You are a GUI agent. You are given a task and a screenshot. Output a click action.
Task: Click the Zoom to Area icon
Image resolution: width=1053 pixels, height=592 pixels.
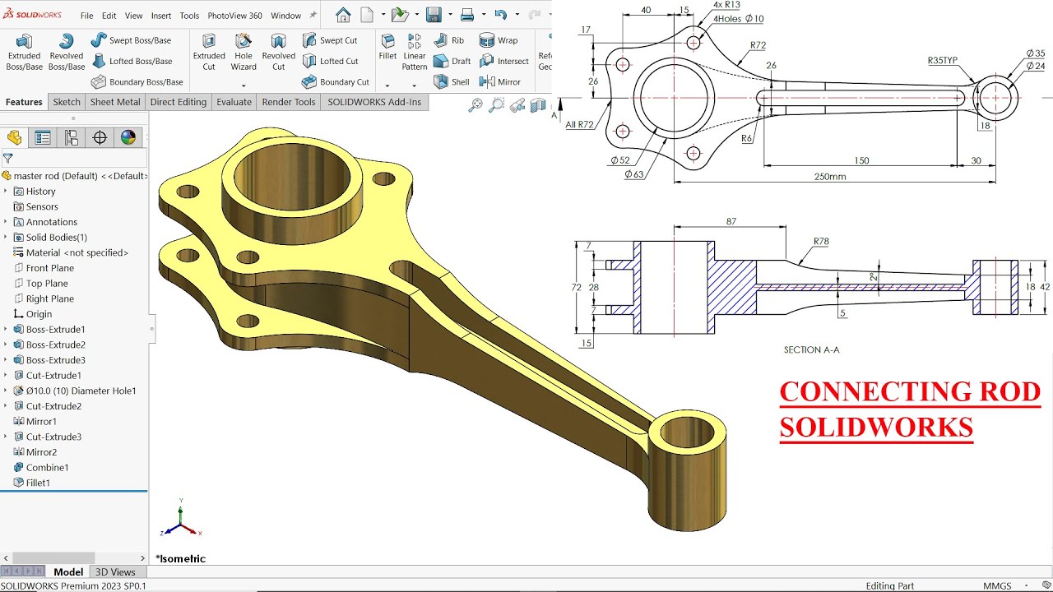(496, 105)
